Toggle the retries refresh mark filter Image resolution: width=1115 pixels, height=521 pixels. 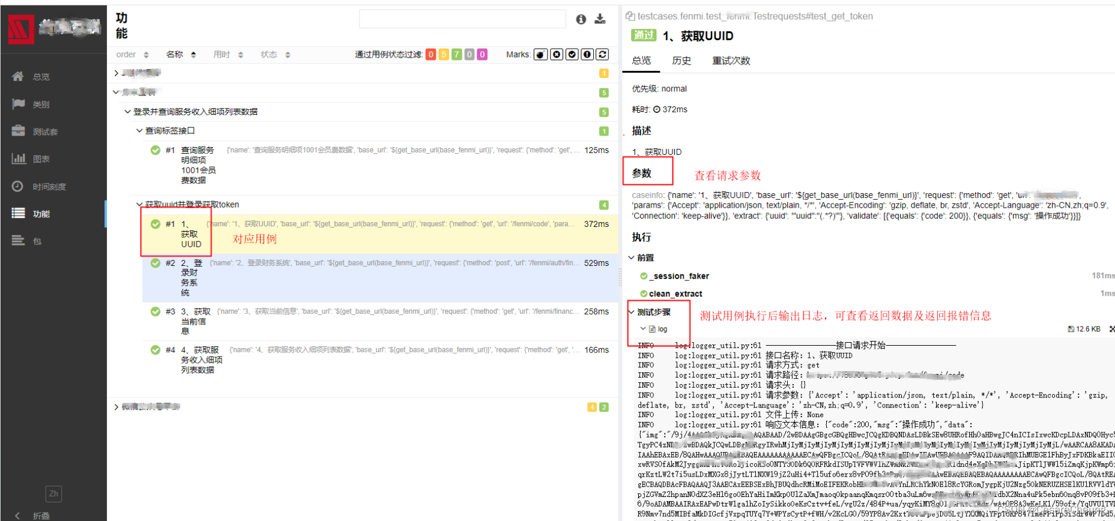point(603,55)
